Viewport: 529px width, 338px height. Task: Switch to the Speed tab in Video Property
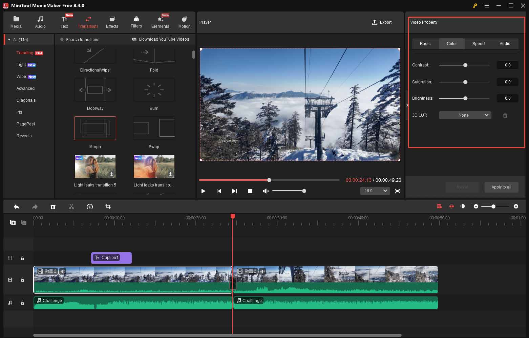click(478, 43)
